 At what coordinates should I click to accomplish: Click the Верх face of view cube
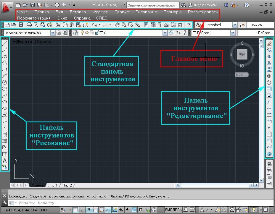242,54
